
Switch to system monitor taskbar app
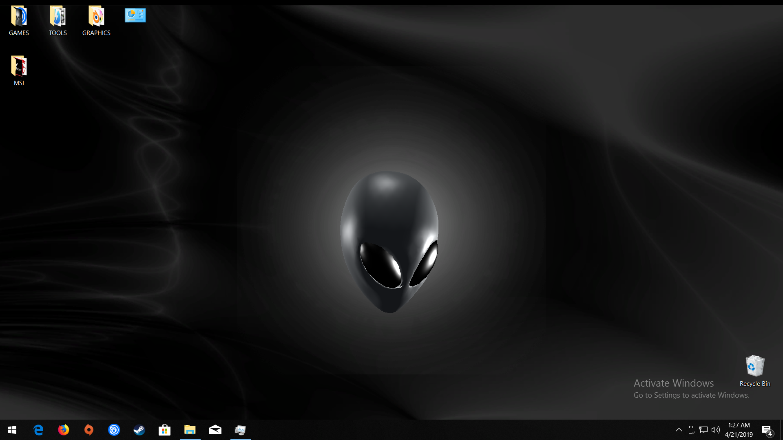click(241, 430)
